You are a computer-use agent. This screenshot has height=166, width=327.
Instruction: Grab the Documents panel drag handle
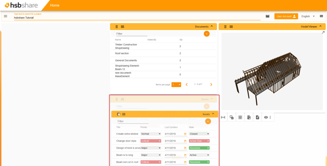[x=117, y=27]
